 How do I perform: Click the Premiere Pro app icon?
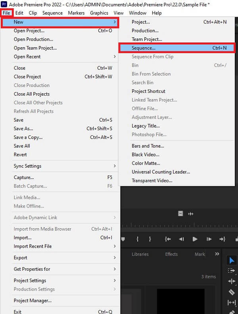click(x=4, y=4)
